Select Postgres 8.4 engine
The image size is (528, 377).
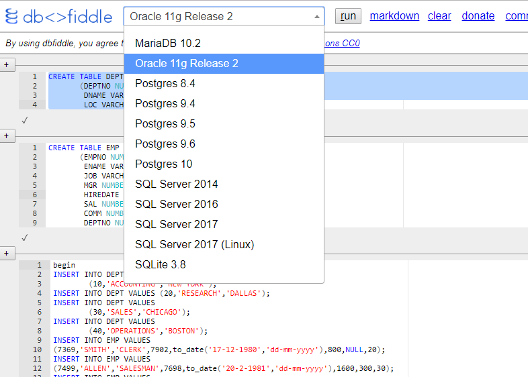pos(224,83)
